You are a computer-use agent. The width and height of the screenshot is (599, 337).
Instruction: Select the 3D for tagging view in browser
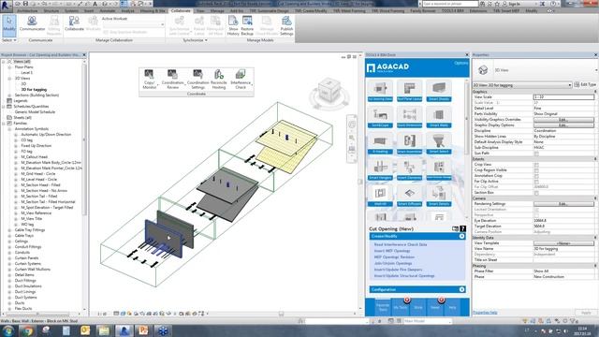click(34, 90)
